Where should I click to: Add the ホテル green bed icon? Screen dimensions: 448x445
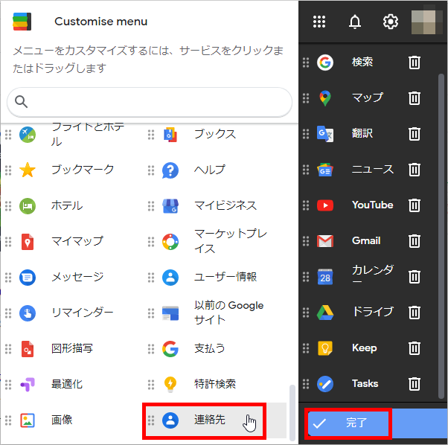click(x=28, y=206)
